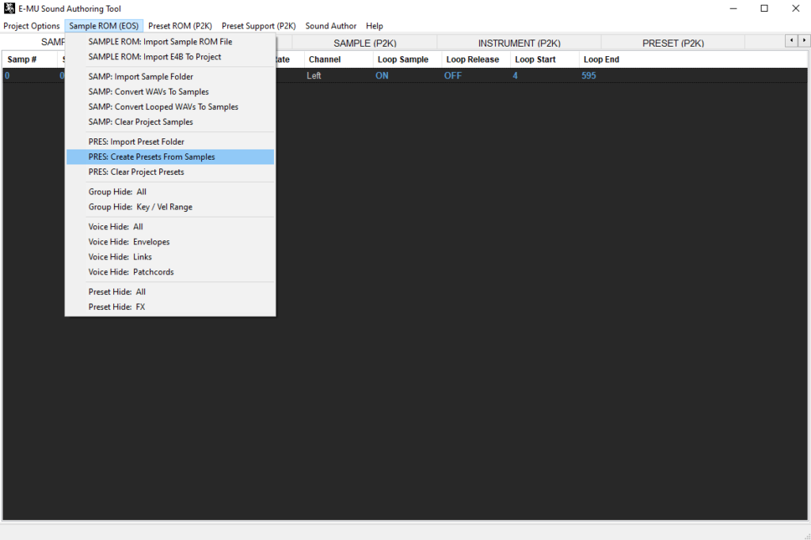Toggle Voice Hide: Patchcords
This screenshot has height=540, width=811.
tap(170, 272)
